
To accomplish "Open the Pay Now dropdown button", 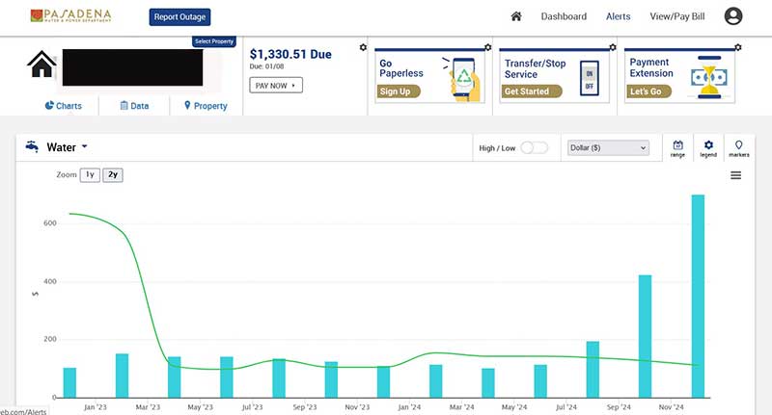I will [x=275, y=86].
